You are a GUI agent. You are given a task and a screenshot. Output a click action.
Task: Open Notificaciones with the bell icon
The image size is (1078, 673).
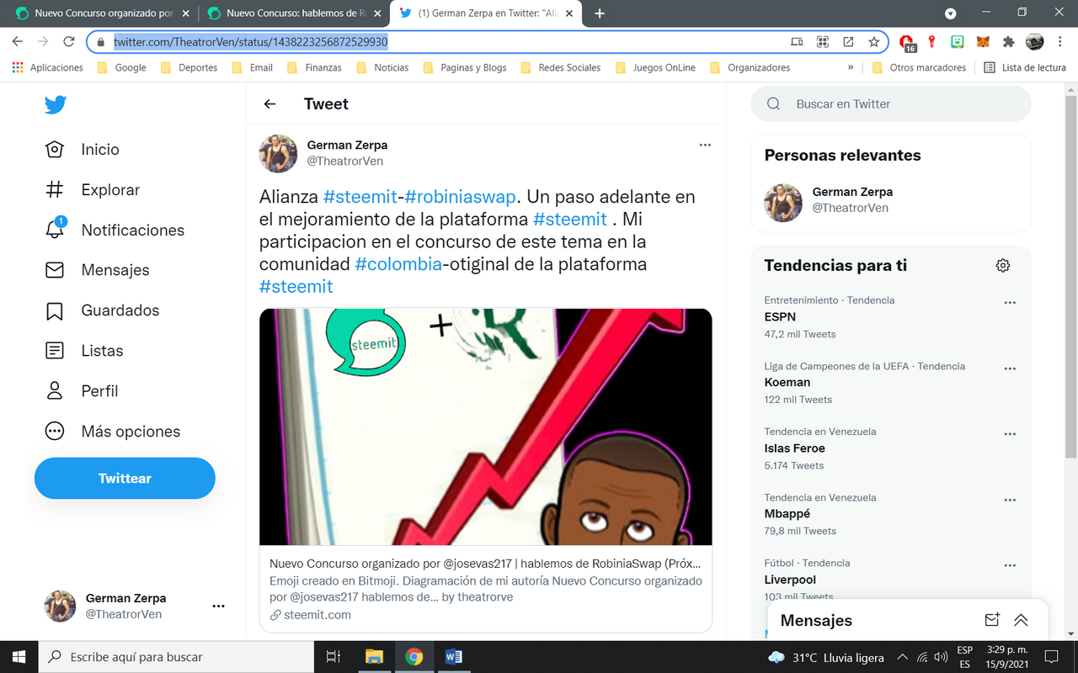(x=115, y=230)
